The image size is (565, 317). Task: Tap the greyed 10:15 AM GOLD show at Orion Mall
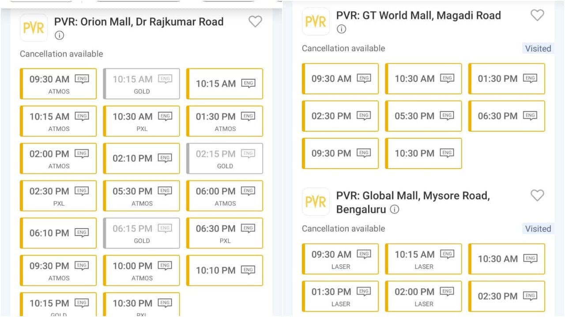(x=142, y=84)
